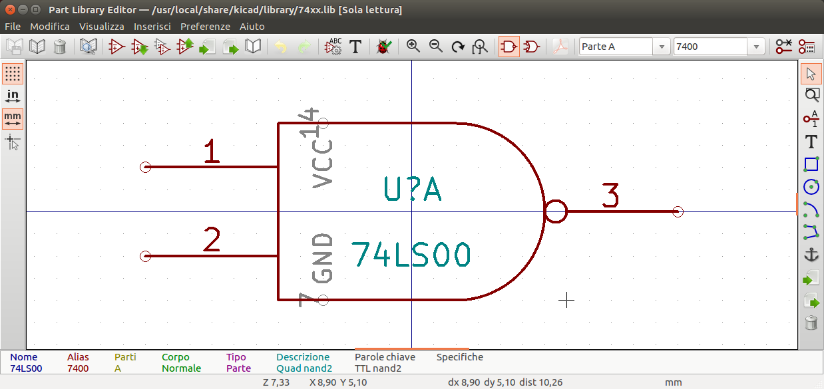824x389 pixels.
Task: Switch units to millimeters
Action: (x=13, y=119)
